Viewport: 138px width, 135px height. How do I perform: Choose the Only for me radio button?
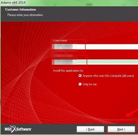80,84
